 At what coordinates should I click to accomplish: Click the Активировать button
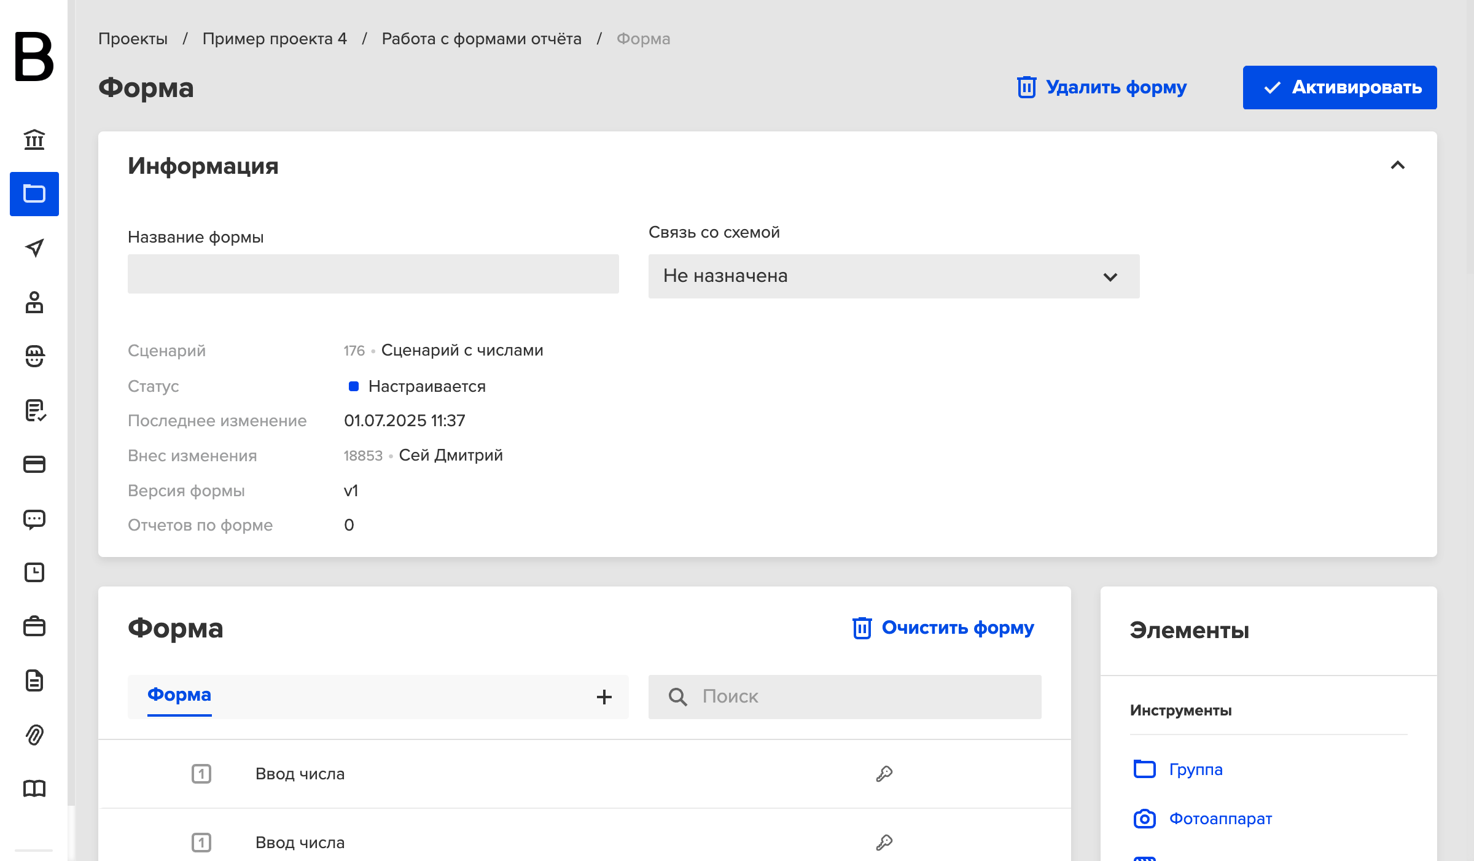[x=1340, y=87]
